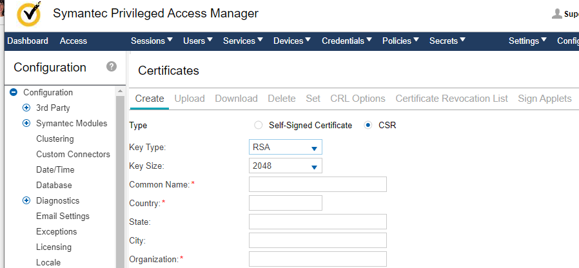The height and width of the screenshot is (268, 579).
Task: Click the Super user profile icon
Action: [x=557, y=14]
